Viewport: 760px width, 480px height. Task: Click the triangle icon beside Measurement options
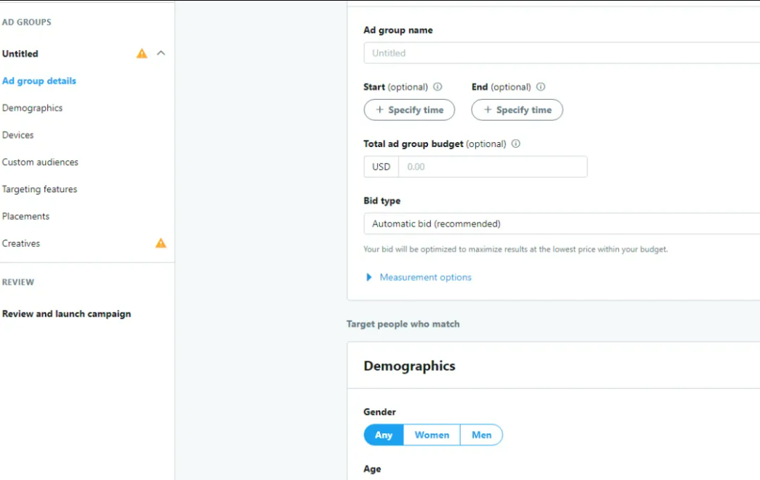coord(369,278)
